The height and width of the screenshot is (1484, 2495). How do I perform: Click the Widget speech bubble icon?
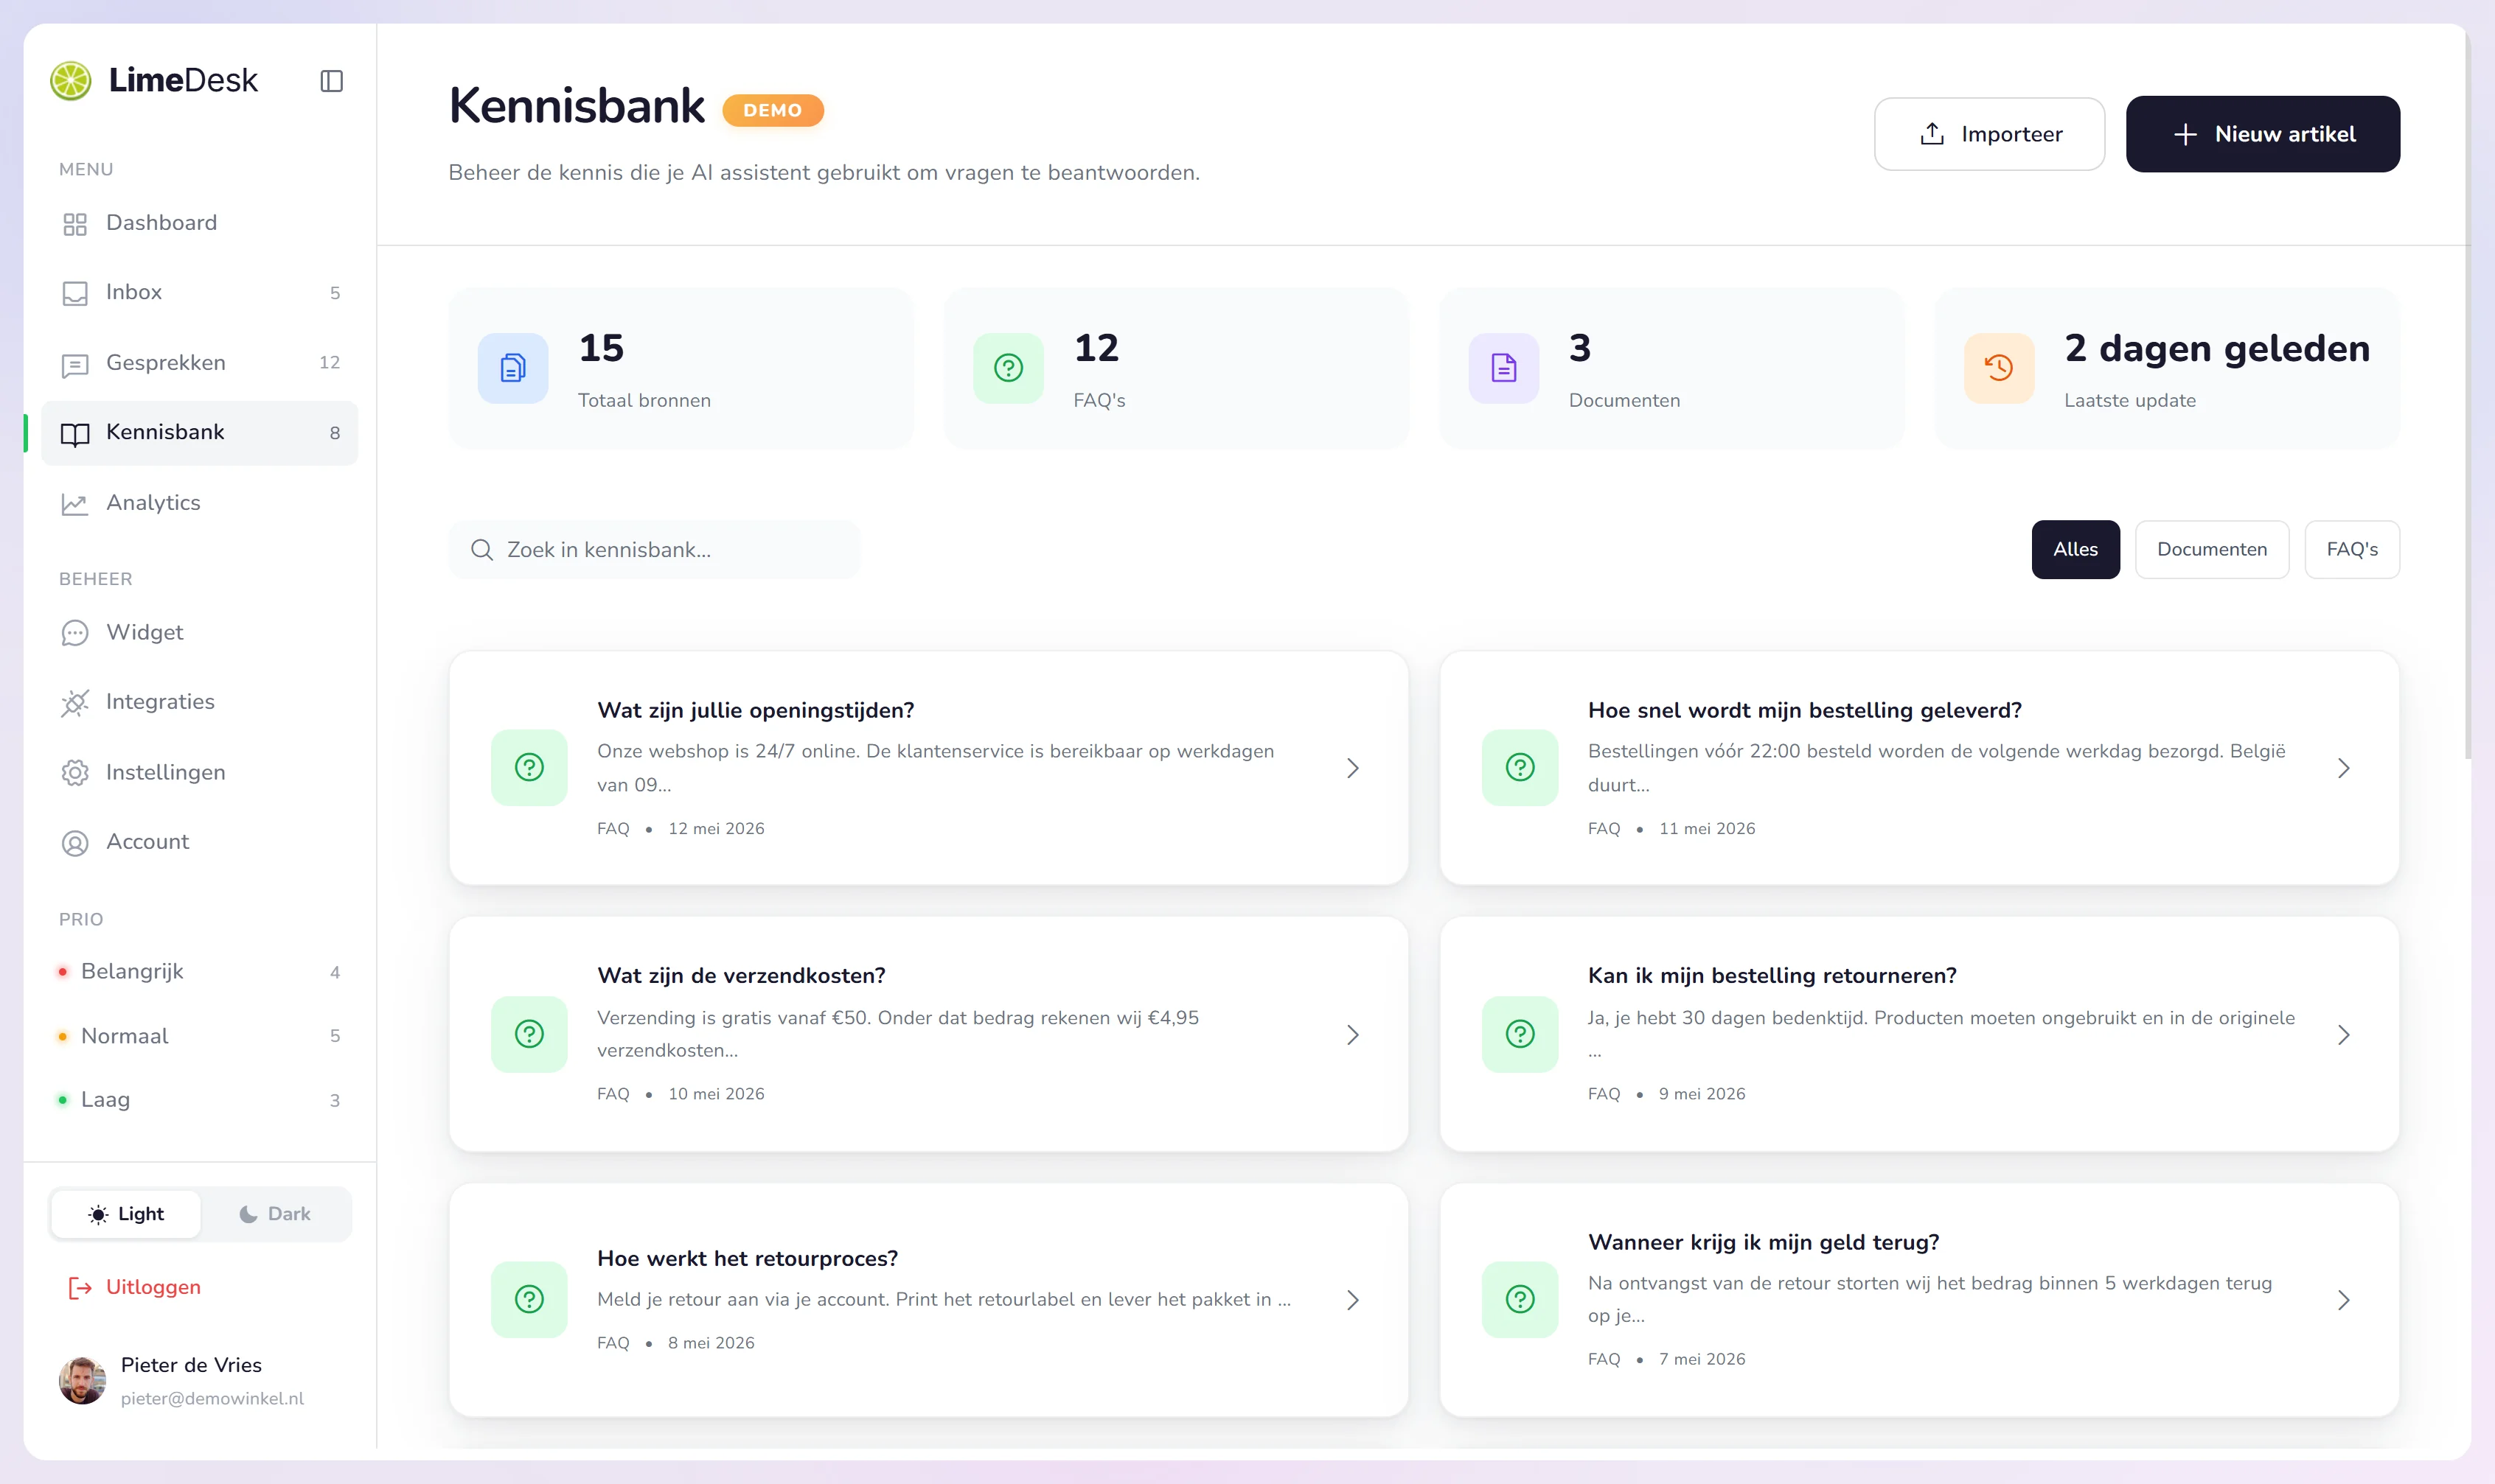coord(75,633)
